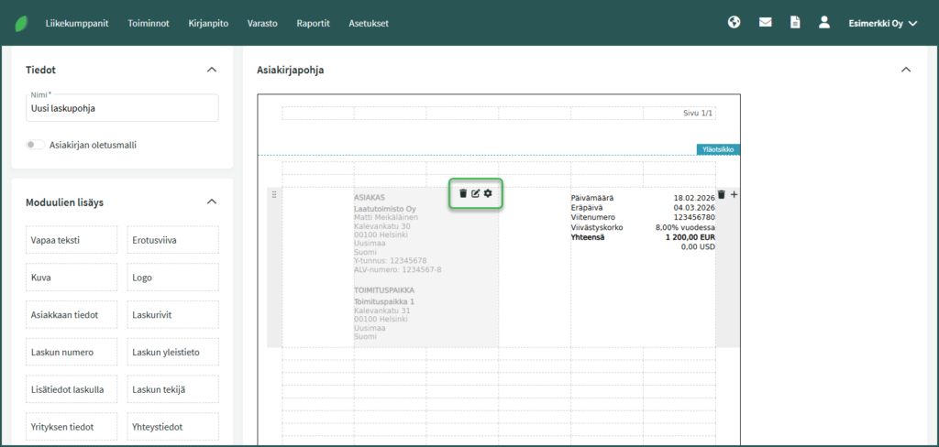
Task: Open the envelope messages icon
Action: (x=765, y=23)
